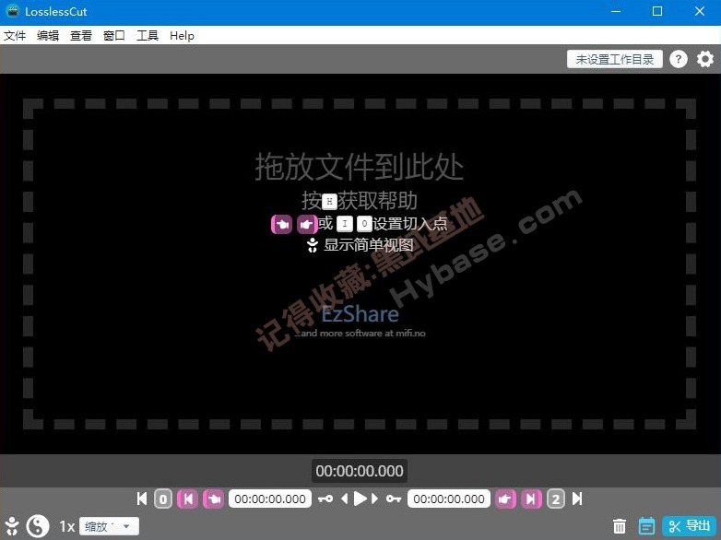Click the I key hint badge

click(345, 224)
